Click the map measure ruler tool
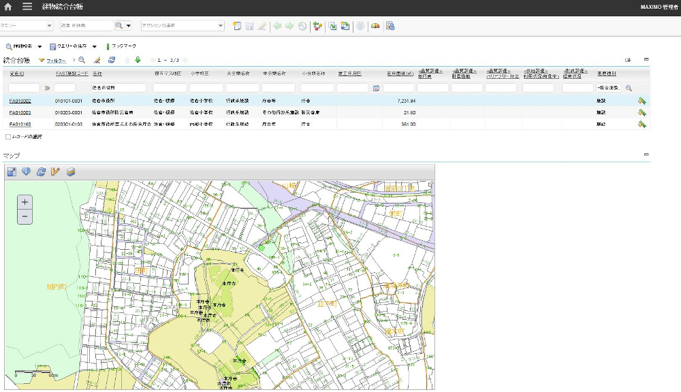Screen dimensions: 681x392 (x=56, y=171)
